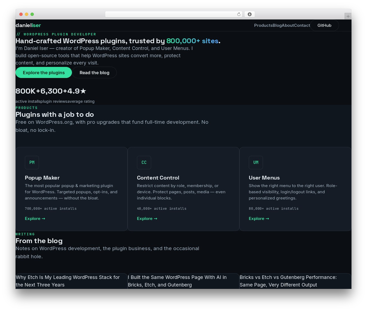367x311 pixels.
Task: Click Explore the plugins button
Action: pyautogui.click(x=44, y=73)
